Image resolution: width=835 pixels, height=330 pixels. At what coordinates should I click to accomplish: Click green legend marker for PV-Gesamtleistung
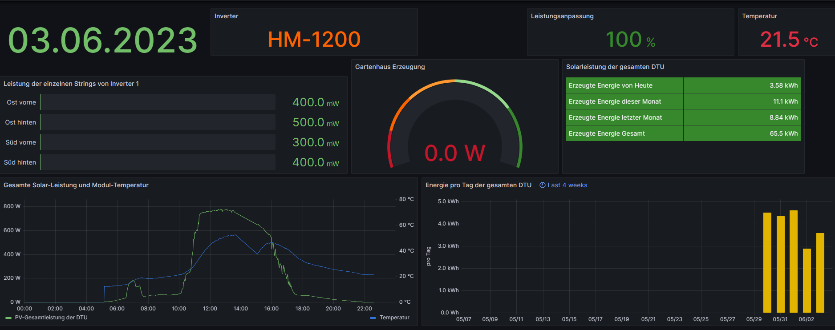pyautogui.click(x=8, y=318)
